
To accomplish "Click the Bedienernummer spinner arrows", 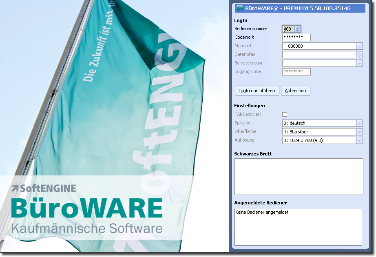I will click(x=297, y=29).
